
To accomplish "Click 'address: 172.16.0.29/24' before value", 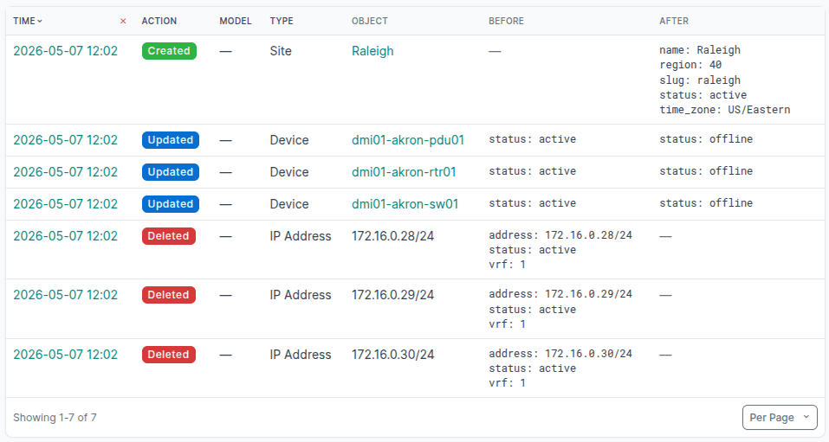I will pyautogui.click(x=560, y=294).
